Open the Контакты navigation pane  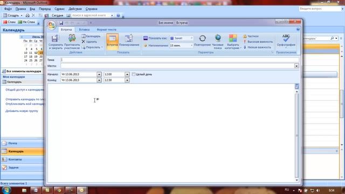coord(22,160)
